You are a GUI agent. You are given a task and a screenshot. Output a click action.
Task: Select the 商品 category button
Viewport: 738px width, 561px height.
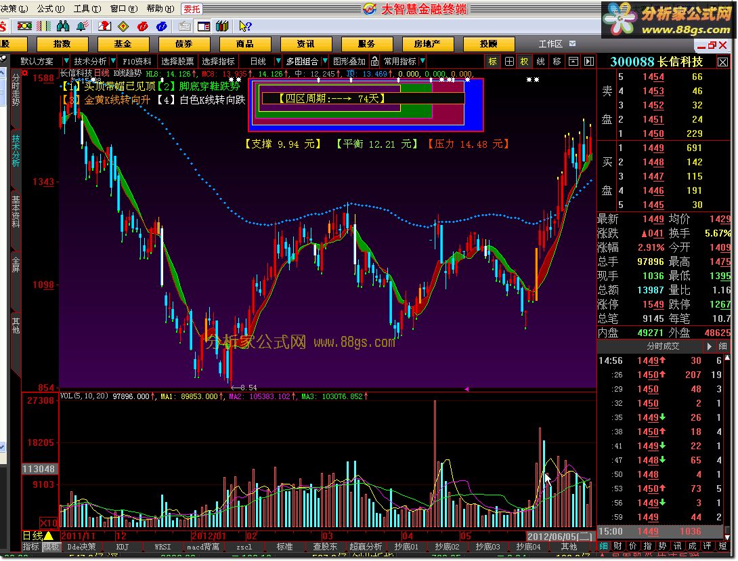tap(245, 44)
